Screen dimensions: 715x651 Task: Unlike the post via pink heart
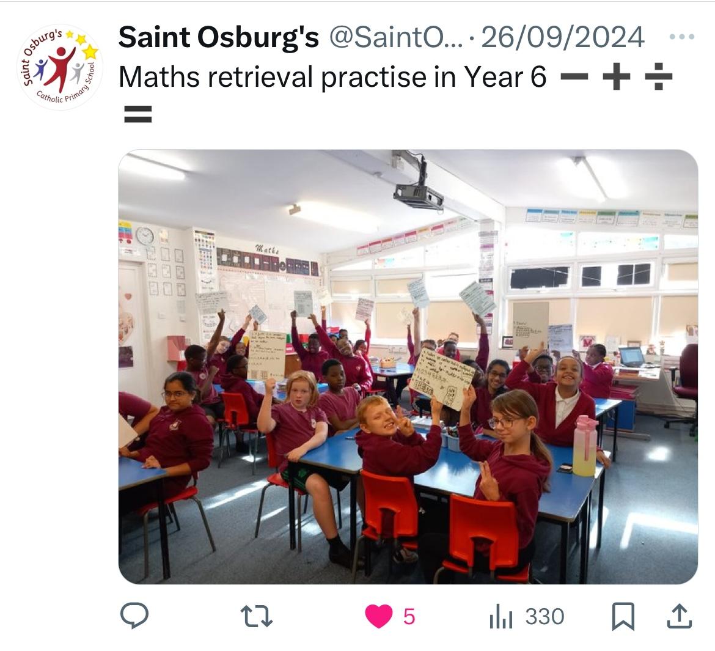tap(379, 616)
